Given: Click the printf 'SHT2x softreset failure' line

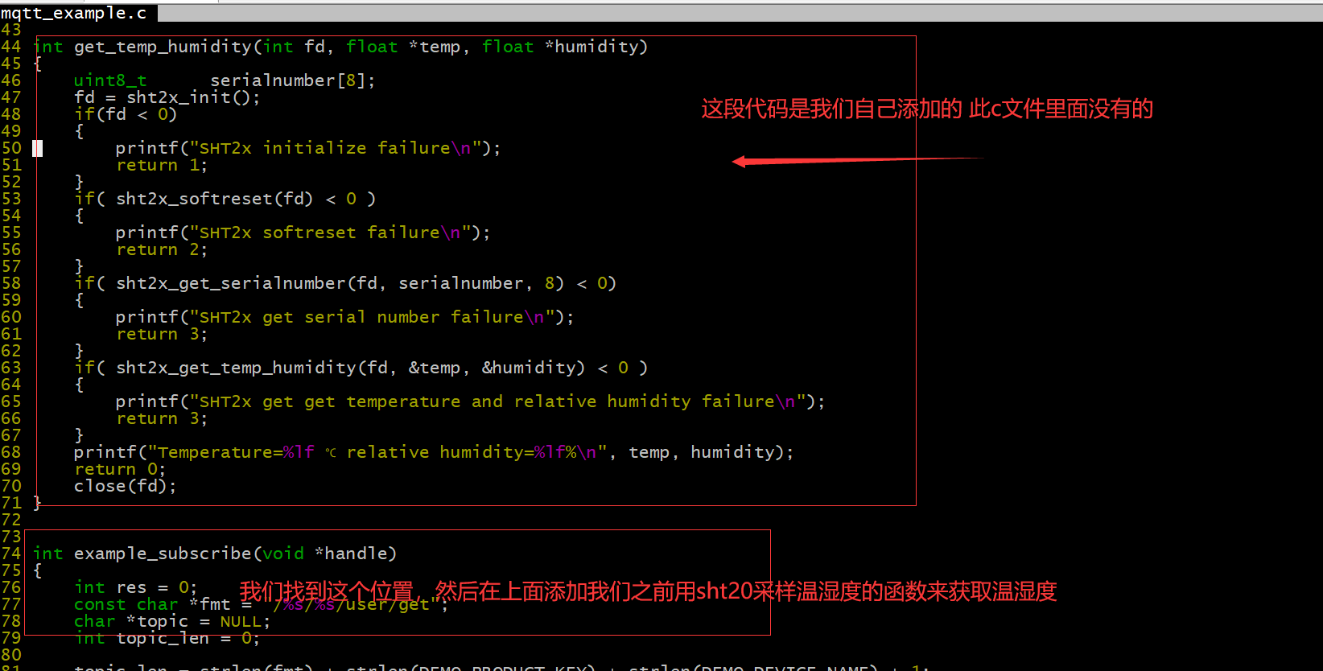Looking at the screenshot, I should click(303, 233).
